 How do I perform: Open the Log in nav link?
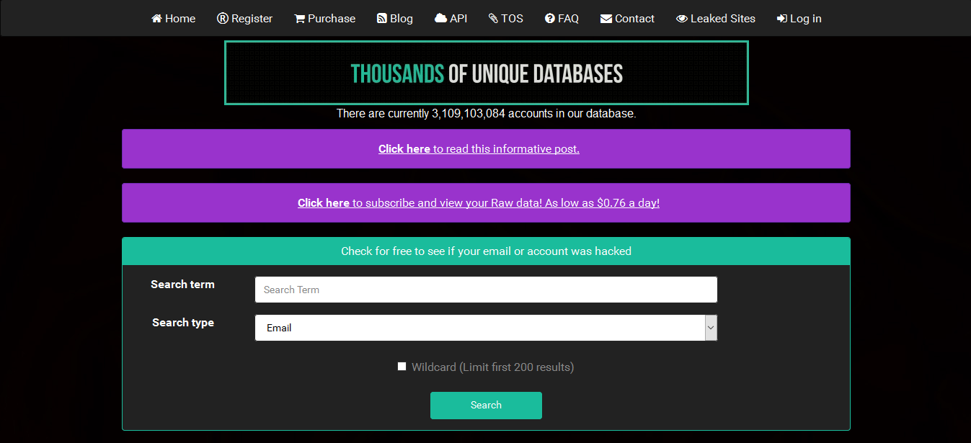[x=799, y=19]
